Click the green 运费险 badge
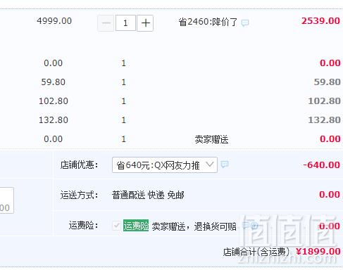 136,226
